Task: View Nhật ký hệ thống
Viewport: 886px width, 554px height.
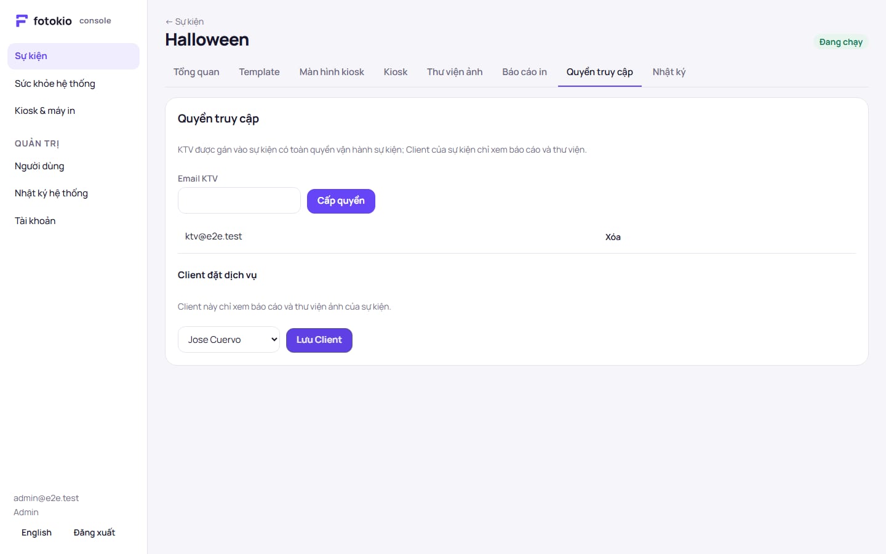Action: [x=73, y=193]
